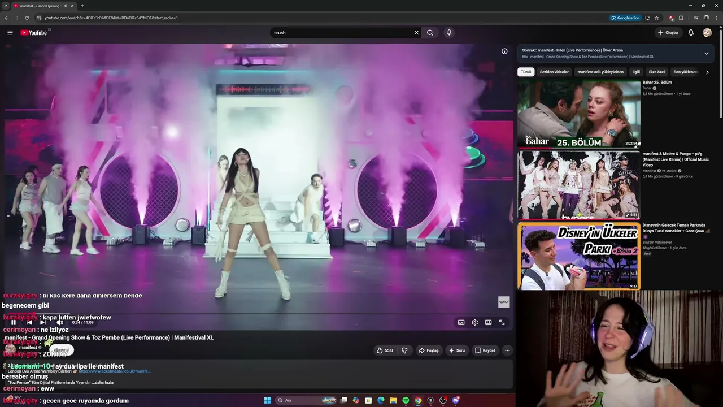Select the "Size özel" filter chip
The height and width of the screenshot is (407, 723).
click(657, 72)
